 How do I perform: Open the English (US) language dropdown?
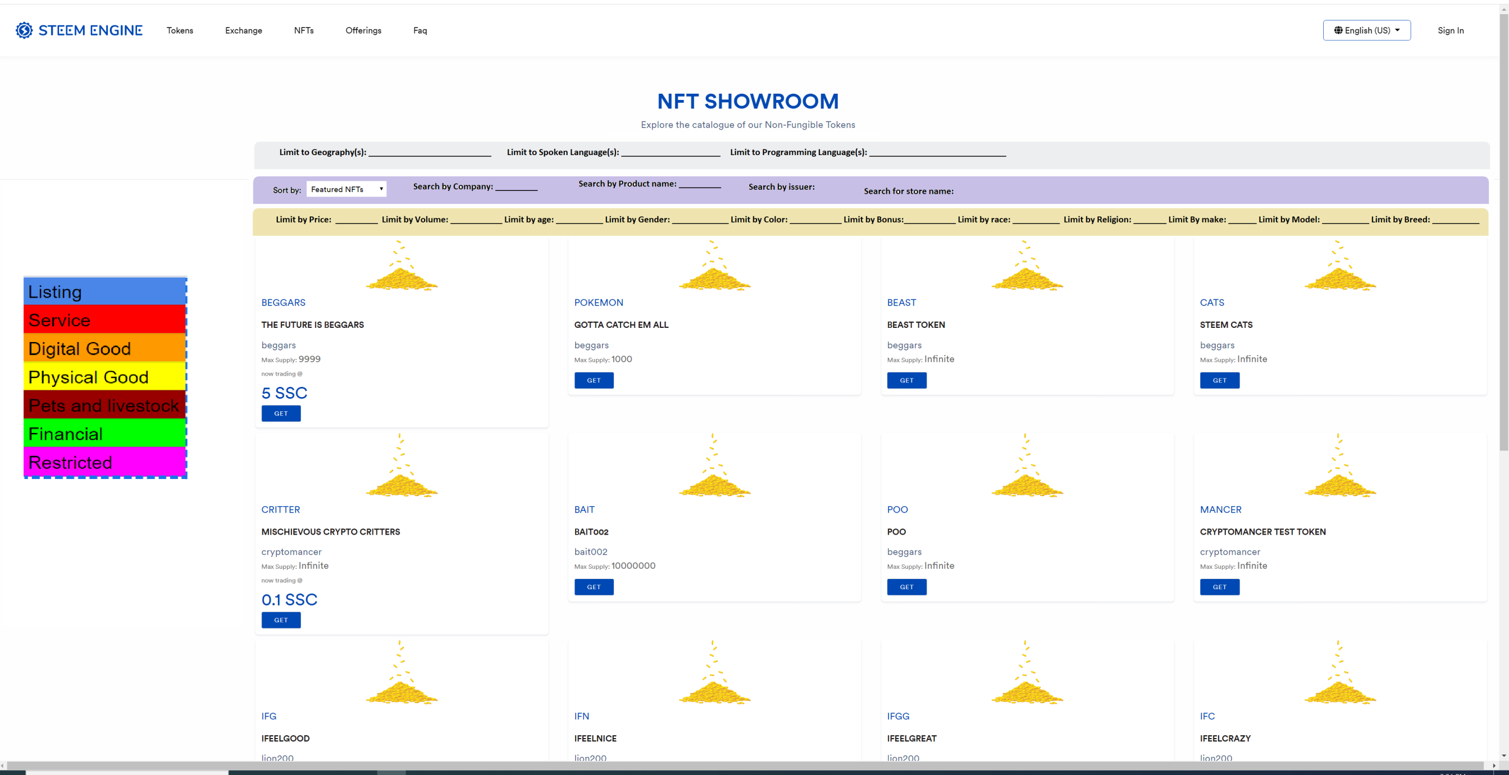click(1366, 31)
